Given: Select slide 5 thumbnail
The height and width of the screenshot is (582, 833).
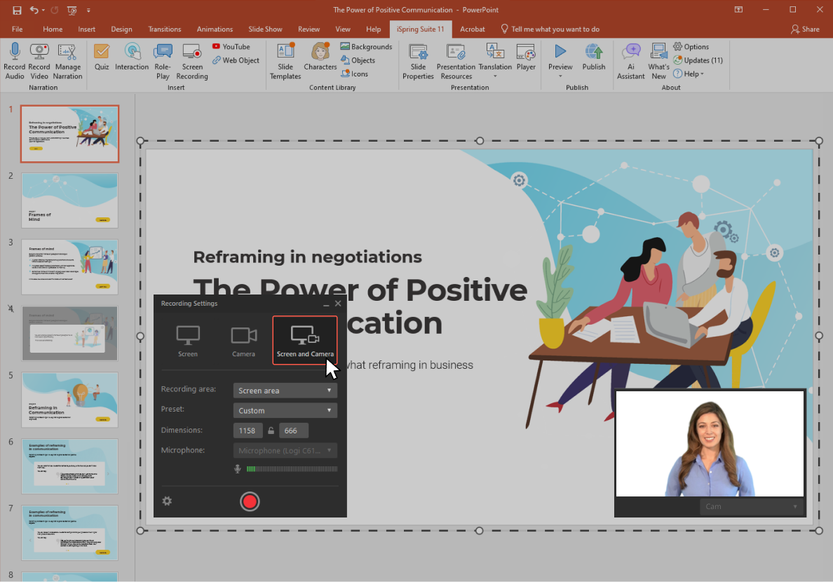Looking at the screenshot, I should click(x=69, y=400).
